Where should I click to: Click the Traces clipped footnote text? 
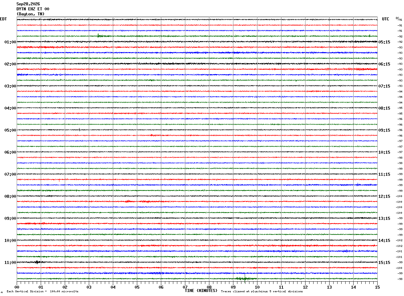pyautogui.click(x=262, y=292)
